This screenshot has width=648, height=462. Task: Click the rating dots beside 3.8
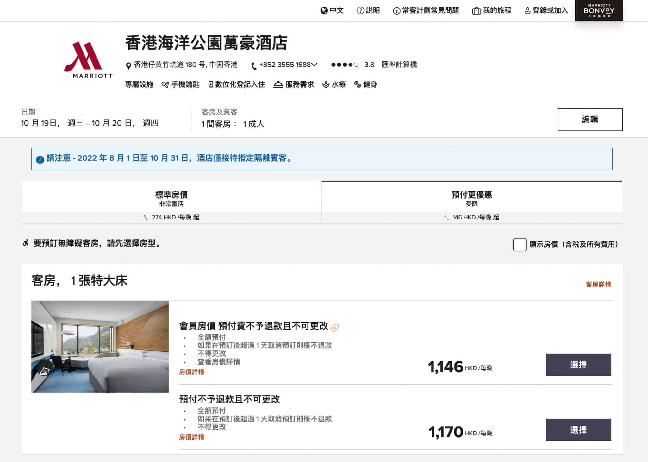(345, 65)
